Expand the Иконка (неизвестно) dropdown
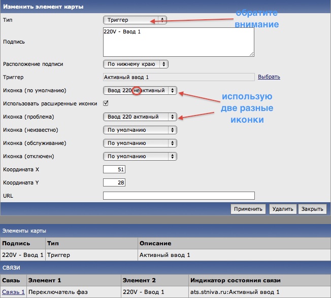 tap(140, 130)
